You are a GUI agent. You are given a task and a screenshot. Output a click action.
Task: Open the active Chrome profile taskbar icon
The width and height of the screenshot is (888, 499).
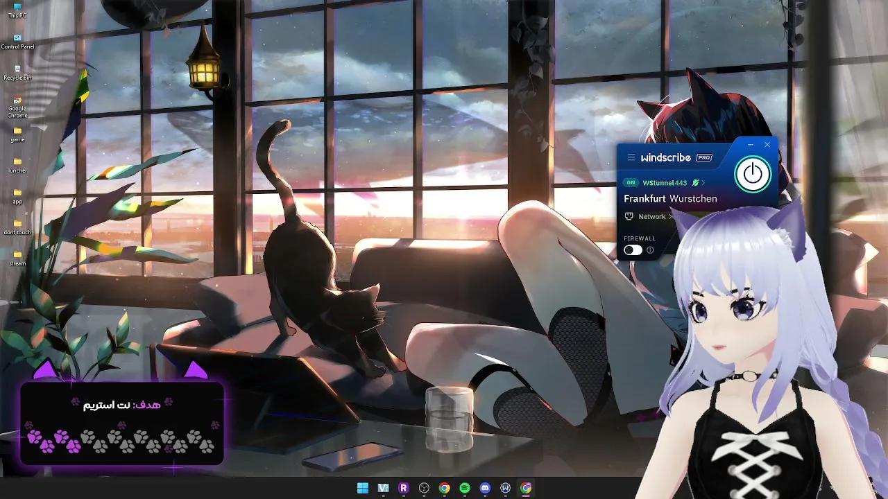[x=526, y=488]
